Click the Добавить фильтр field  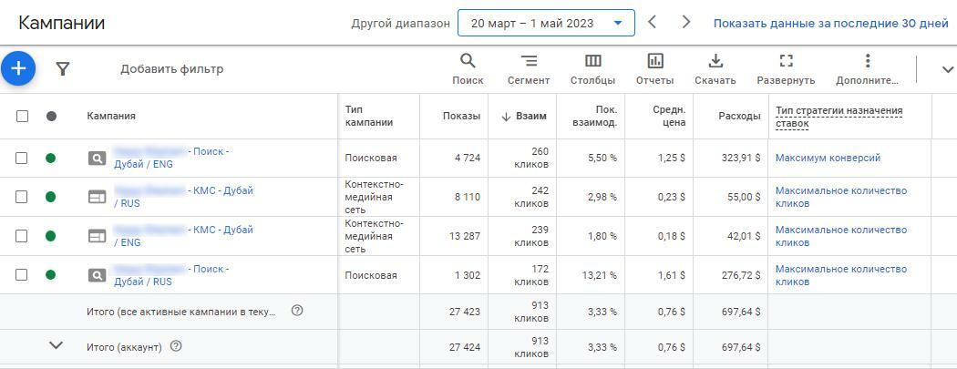171,68
